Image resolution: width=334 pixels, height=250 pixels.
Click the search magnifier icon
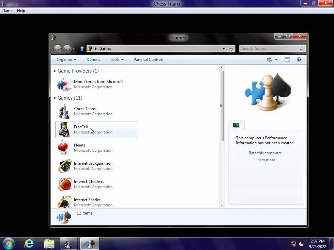[301, 49]
